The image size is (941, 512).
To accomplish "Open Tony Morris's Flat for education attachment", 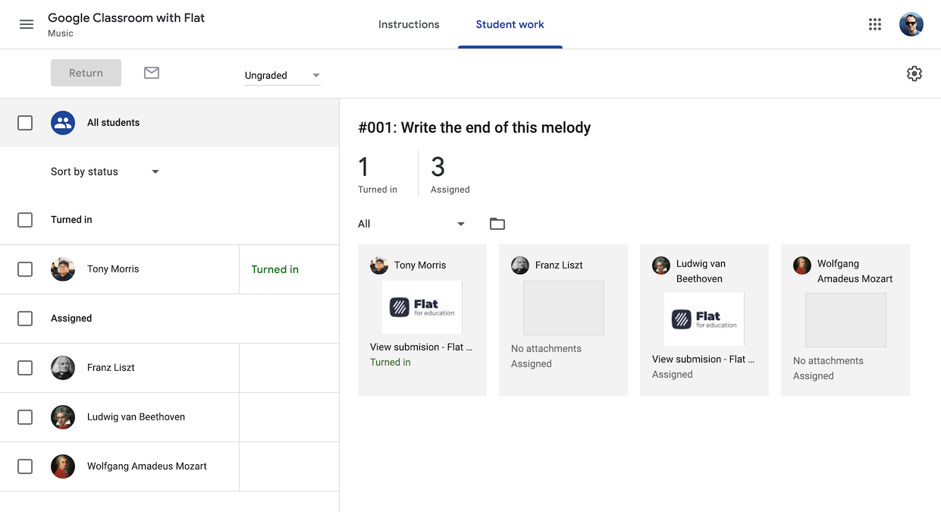I will pos(422,307).
